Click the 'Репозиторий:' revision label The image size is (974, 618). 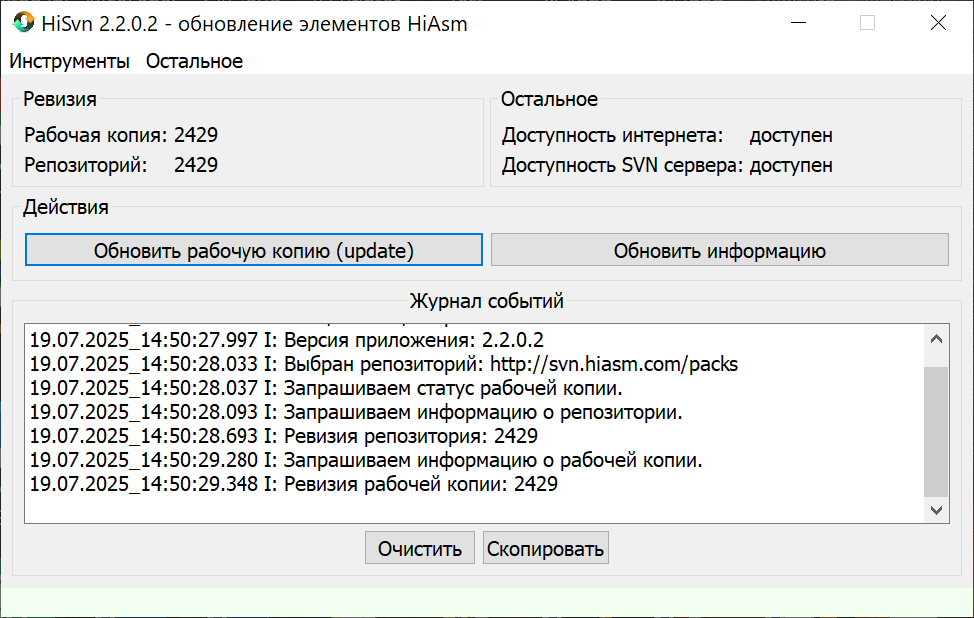point(86,165)
